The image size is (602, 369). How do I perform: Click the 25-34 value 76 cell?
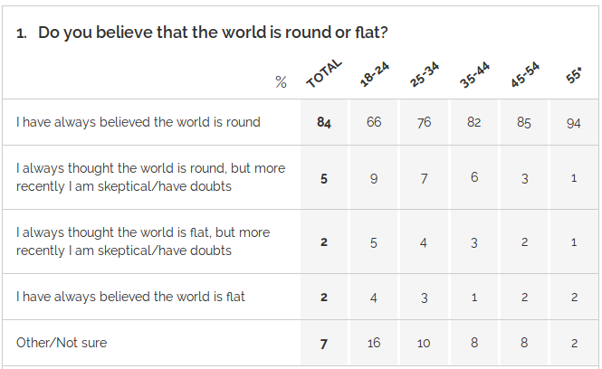pyautogui.click(x=424, y=123)
